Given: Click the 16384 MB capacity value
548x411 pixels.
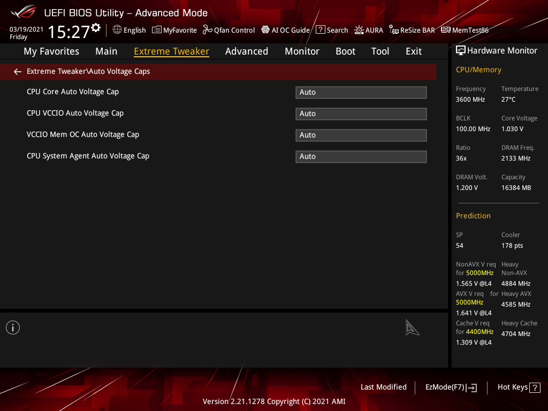Looking at the screenshot, I should 516,188.
